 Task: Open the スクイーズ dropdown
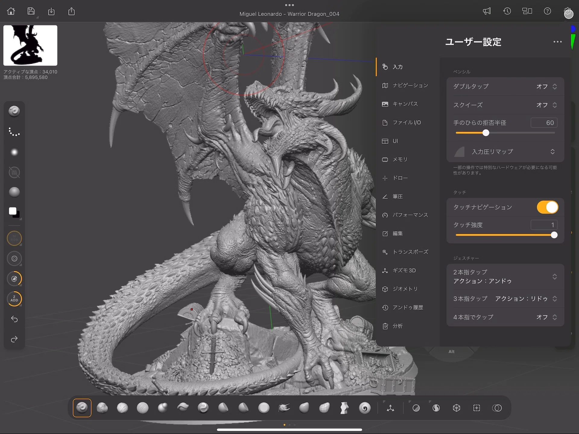(x=505, y=105)
